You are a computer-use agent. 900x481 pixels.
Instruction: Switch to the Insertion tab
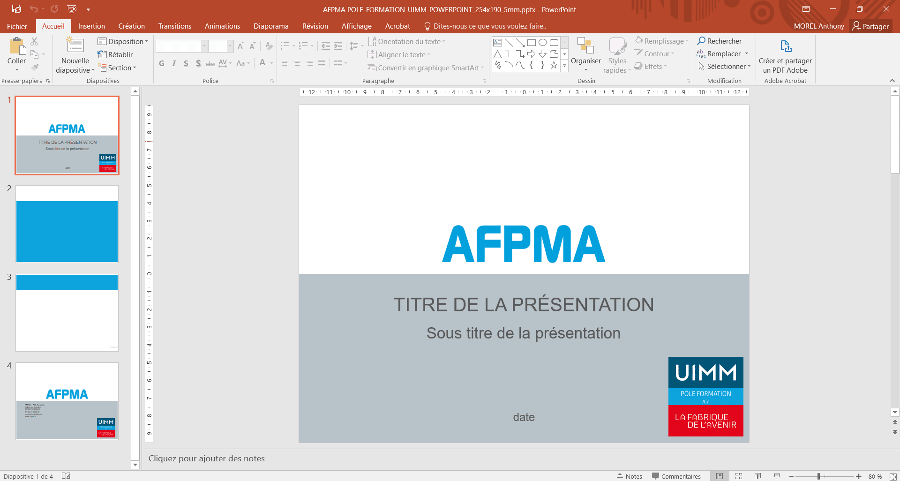(91, 26)
